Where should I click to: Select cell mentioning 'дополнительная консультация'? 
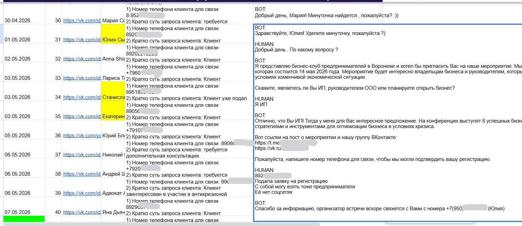(189, 149)
